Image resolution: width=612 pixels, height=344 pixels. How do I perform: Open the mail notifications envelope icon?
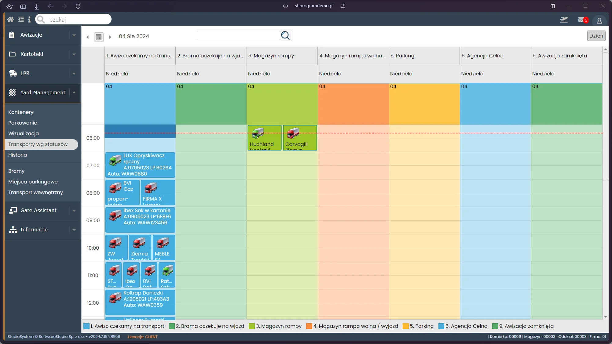(x=581, y=20)
